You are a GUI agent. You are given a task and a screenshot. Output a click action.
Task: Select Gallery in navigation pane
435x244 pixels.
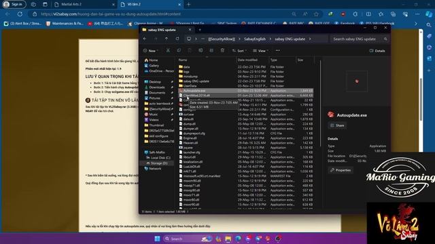point(154,66)
